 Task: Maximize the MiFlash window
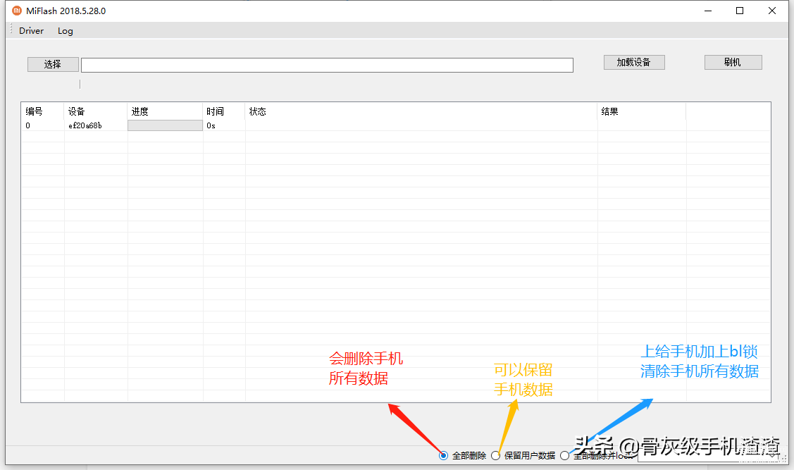pos(740,11)
